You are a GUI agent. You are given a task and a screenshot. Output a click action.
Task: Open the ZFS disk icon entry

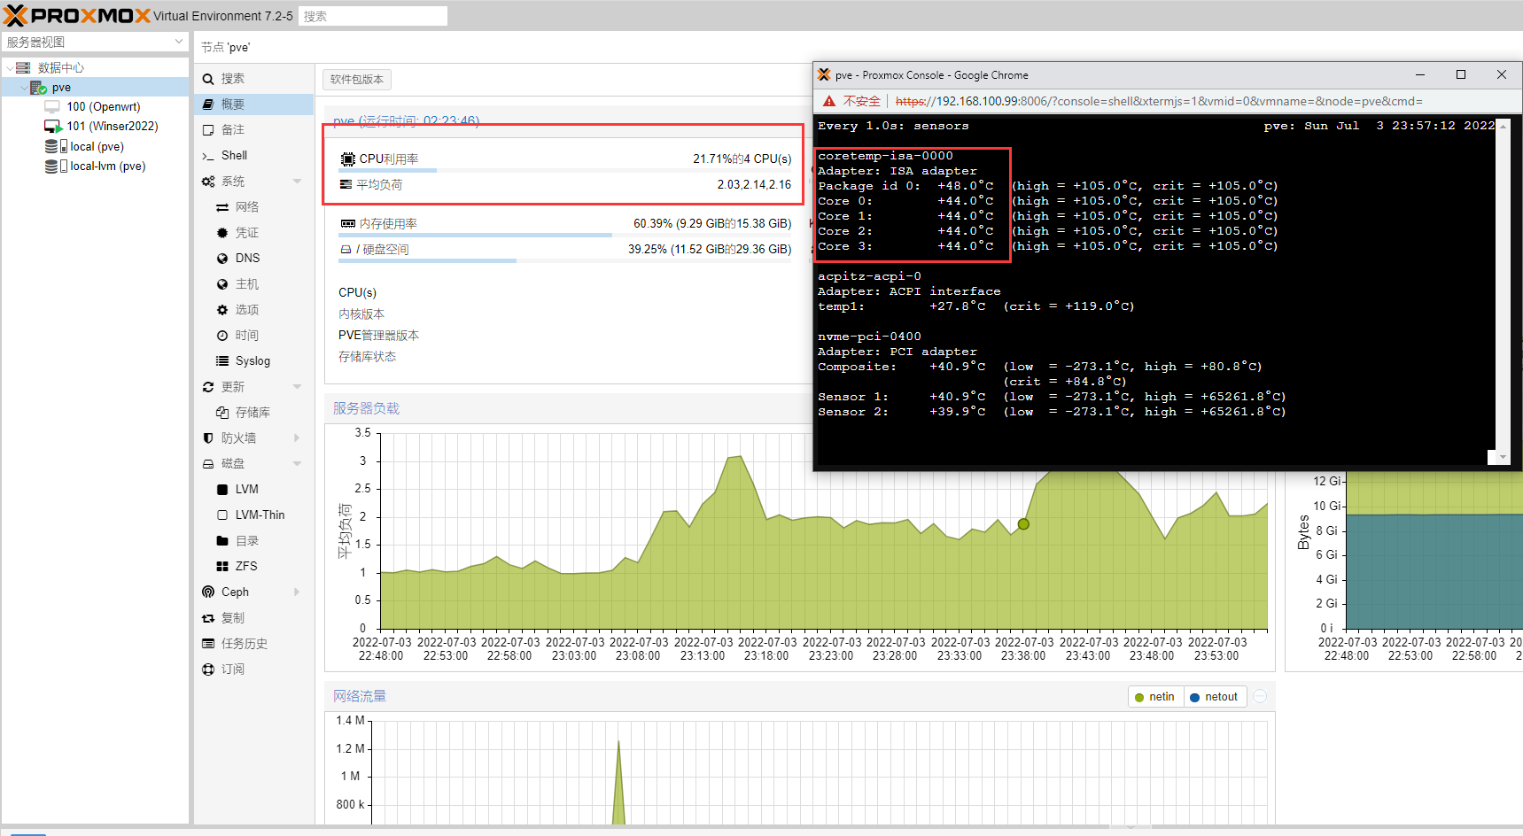pos(222,567)
